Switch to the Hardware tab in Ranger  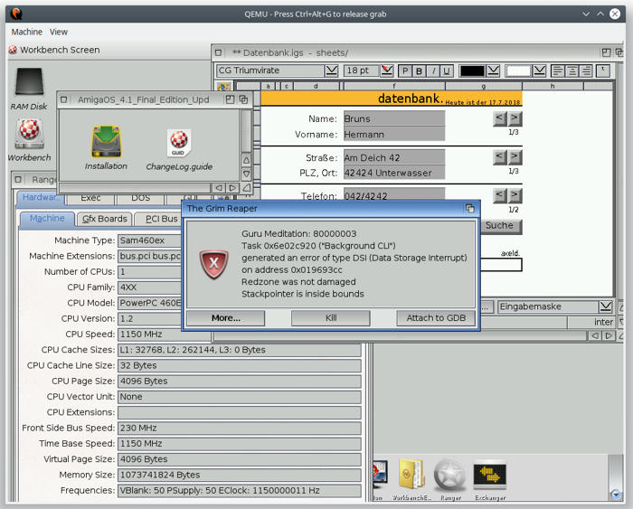(41, 197)
